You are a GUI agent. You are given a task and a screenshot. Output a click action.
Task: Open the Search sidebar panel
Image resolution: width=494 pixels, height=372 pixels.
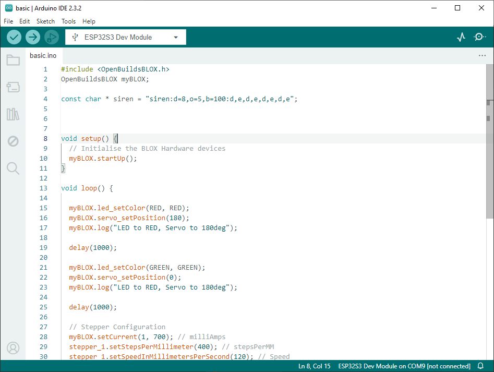pyautogui.click(x=13, y=168)
